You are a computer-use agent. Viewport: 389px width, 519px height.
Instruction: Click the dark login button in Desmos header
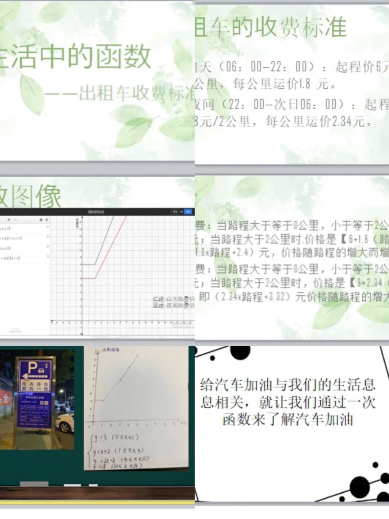175,212
